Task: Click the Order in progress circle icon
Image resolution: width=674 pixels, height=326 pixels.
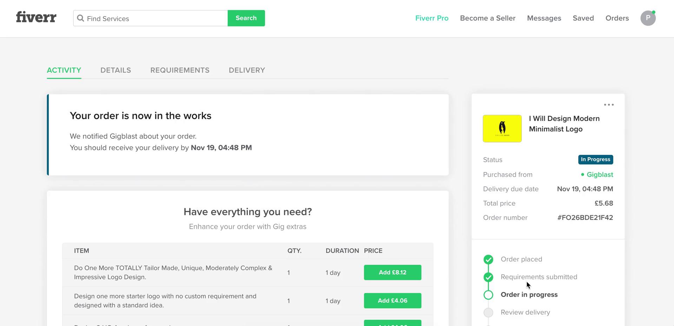Action: pyautogui.click(x=488, y=295)
